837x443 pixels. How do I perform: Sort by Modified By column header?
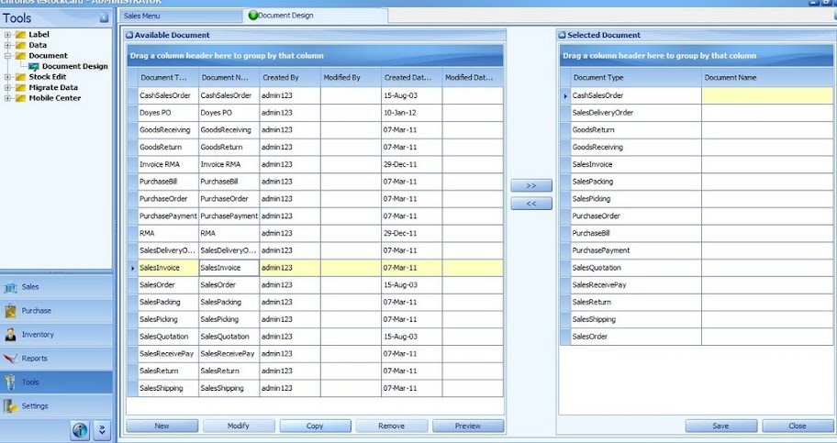(351, 77)
